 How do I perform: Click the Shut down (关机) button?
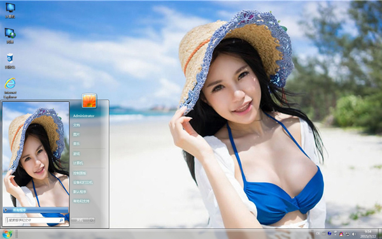click(x=80, y=221)
